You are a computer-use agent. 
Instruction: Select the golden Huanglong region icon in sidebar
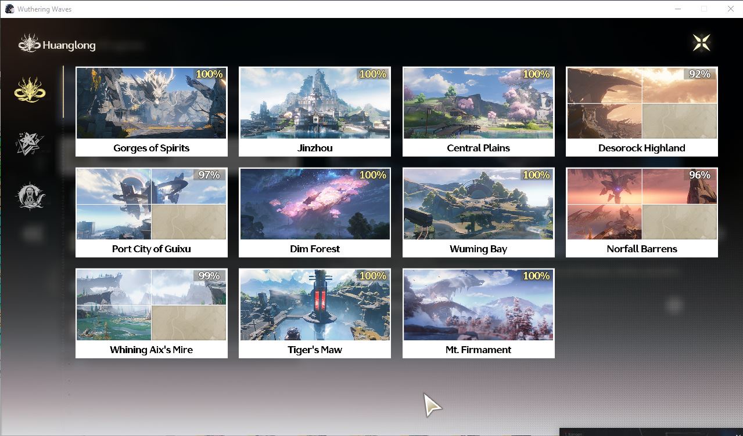30,90
